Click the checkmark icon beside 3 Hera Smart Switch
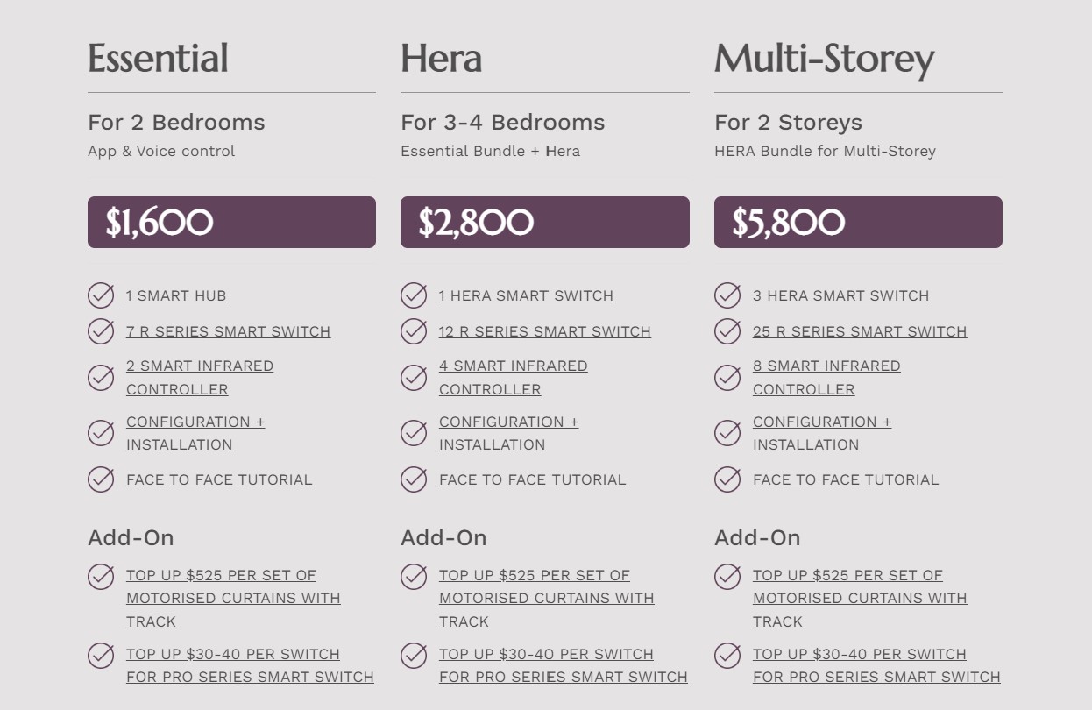The width and height of the screenshot is (1092, 710). click(727, 295)
